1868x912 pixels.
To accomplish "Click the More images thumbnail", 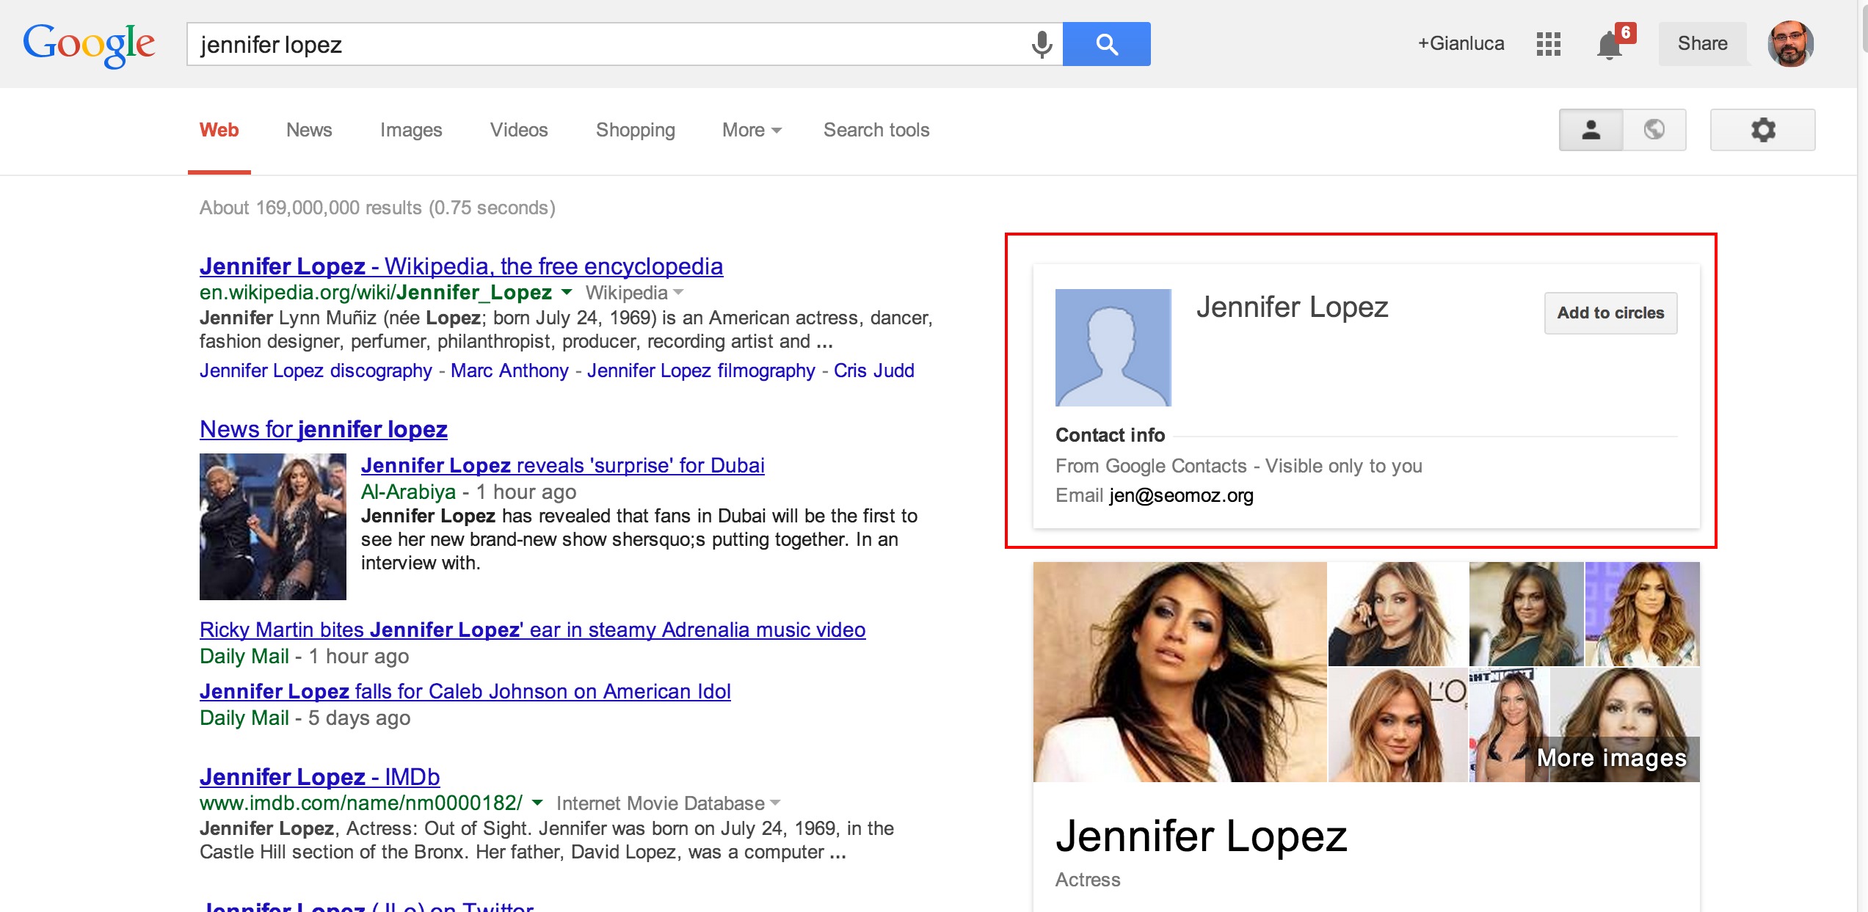I will click(1611, 757).
